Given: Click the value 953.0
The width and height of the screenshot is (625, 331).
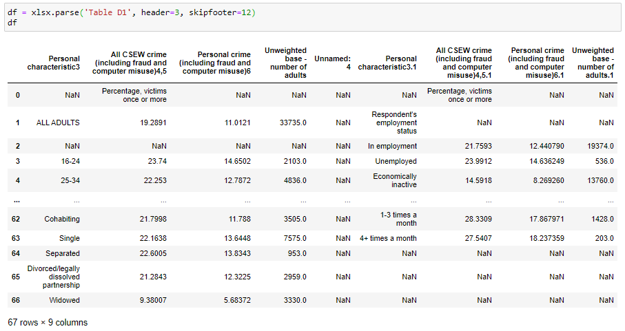Looking at the screenshot, I should [x=297, y=253].
